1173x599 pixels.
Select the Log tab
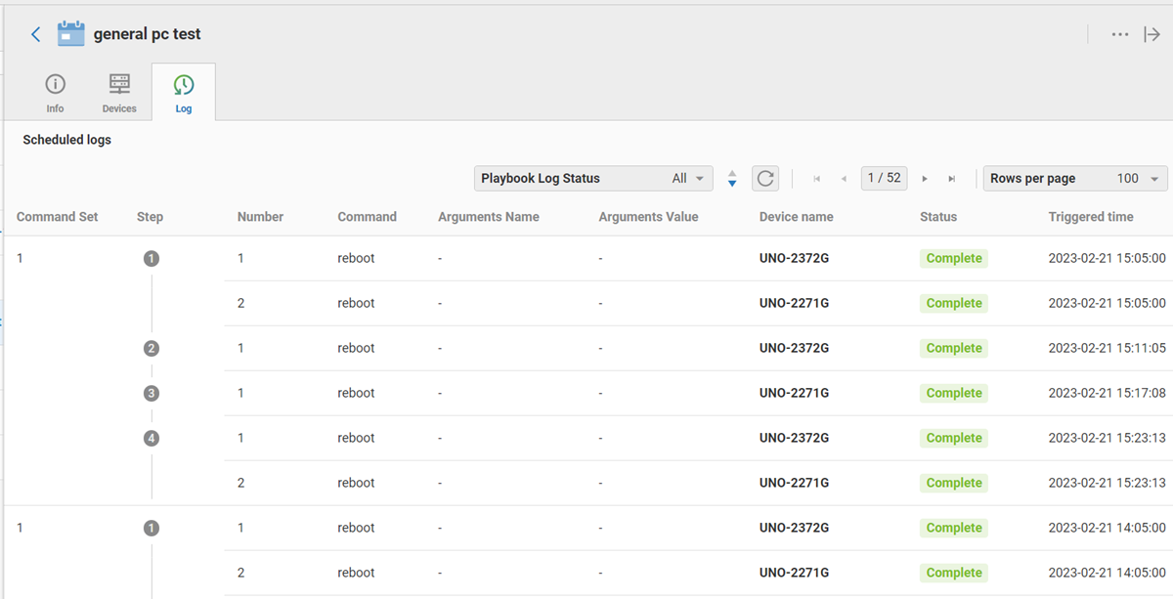(184, 93)
